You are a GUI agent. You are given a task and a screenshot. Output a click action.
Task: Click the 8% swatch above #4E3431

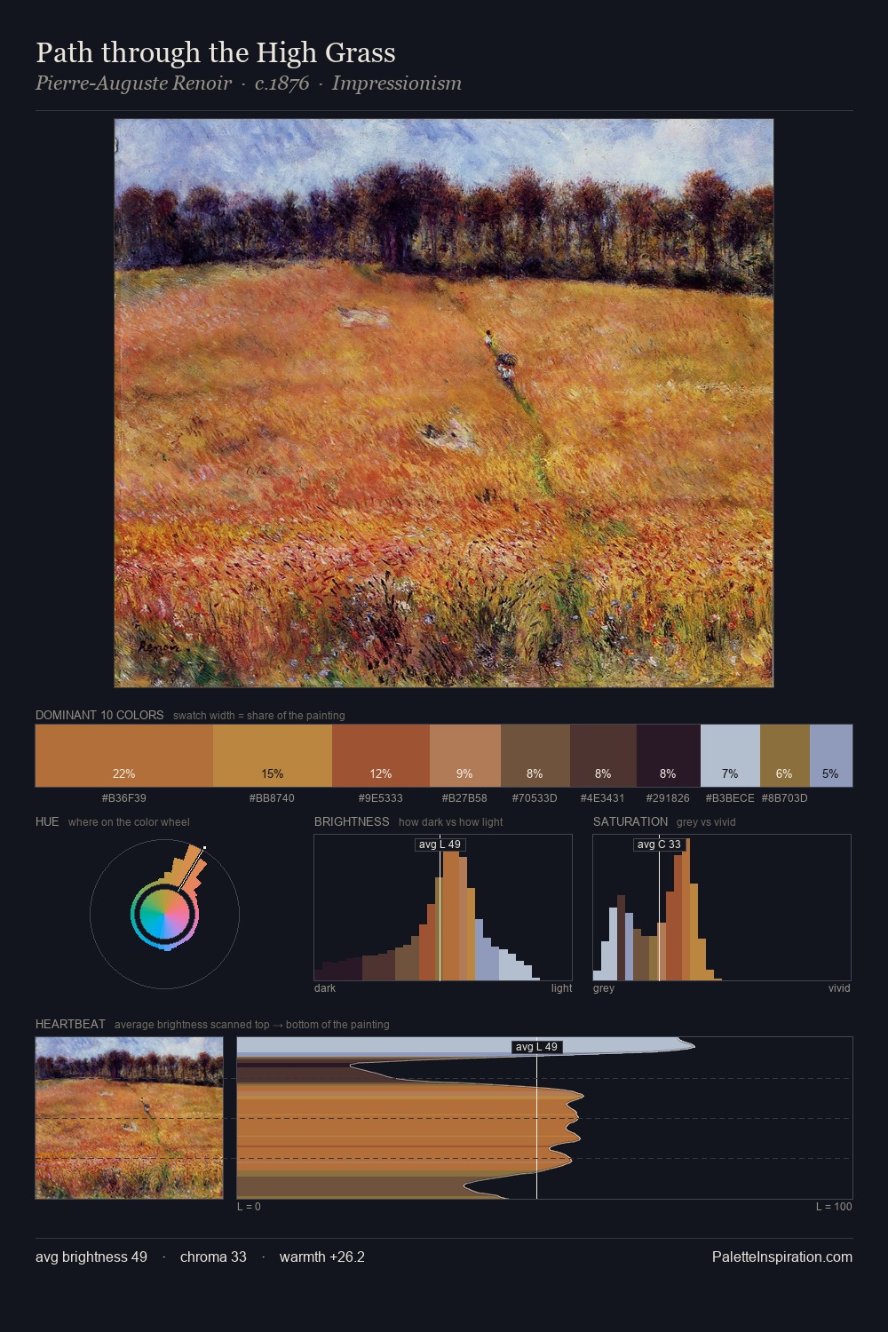tap(604, 756)
